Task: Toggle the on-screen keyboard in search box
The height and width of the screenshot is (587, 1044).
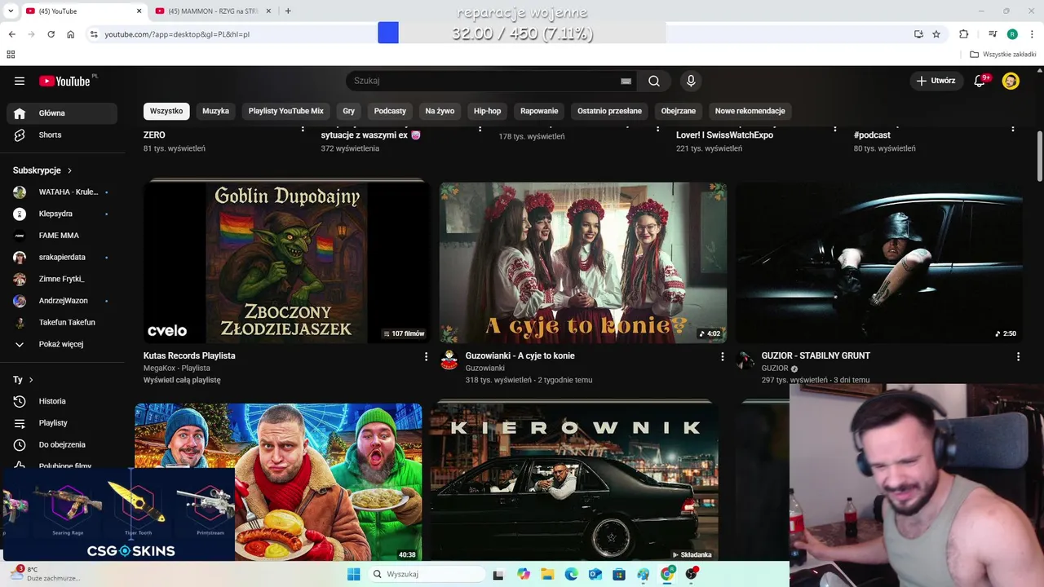Action: (x=626, y=81)
